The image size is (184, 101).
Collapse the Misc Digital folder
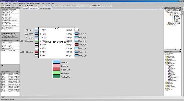click(x=165, y=64)
